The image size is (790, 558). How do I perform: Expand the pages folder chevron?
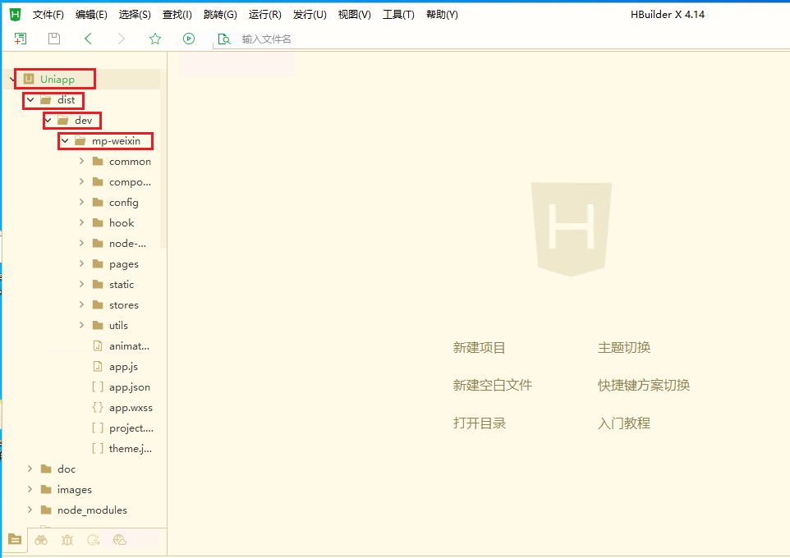[x=81, y=263]
